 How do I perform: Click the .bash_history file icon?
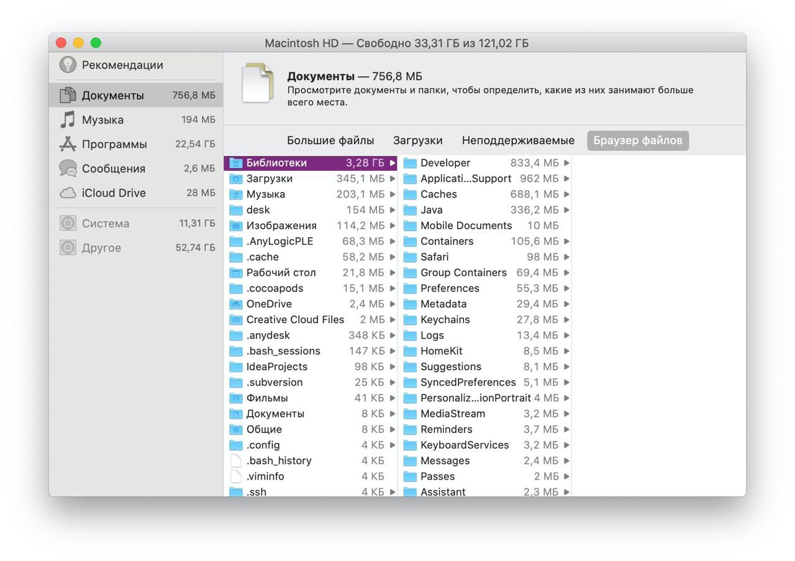(x=235, y=460)
